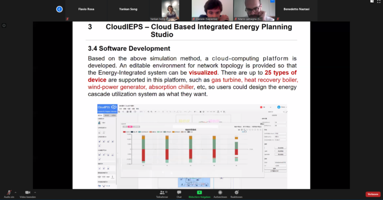Open the Chat panel

click(179, 193)
